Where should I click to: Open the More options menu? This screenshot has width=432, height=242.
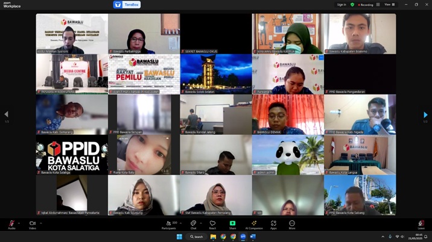pyautogui.click(x=292, y=225)
